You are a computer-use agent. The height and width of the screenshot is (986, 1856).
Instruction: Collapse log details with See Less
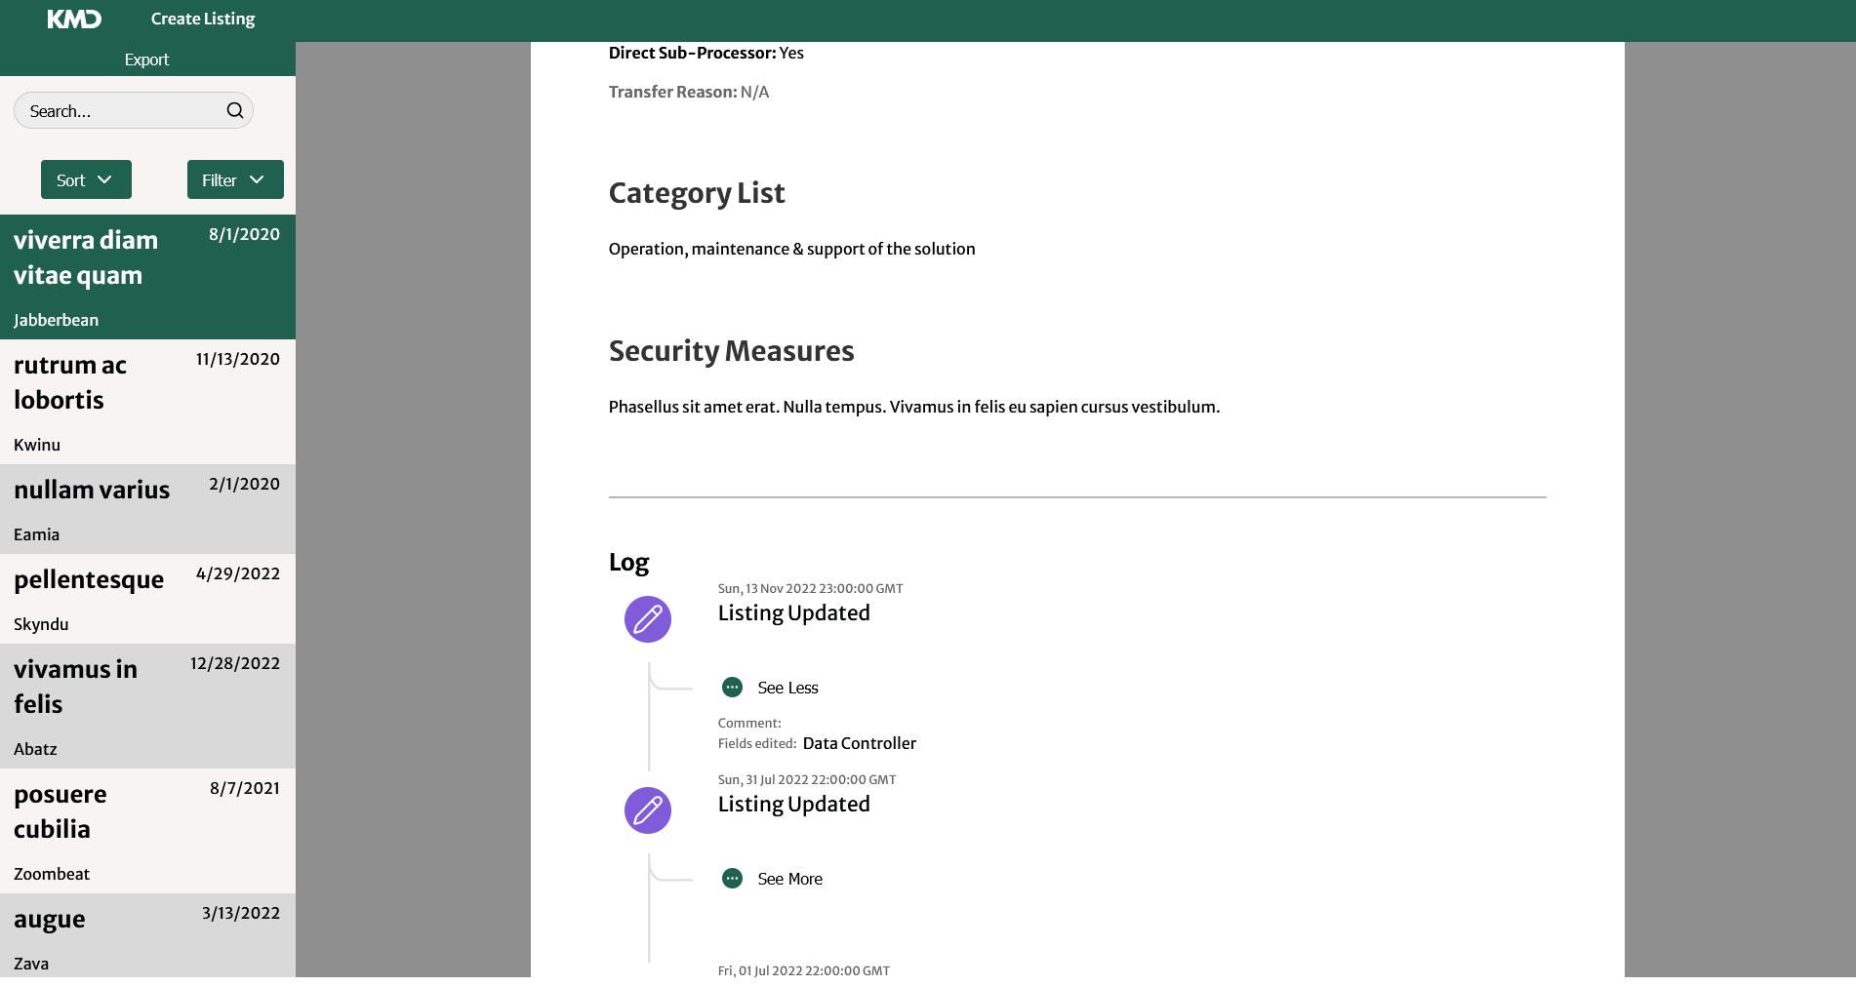pos(787,688)
